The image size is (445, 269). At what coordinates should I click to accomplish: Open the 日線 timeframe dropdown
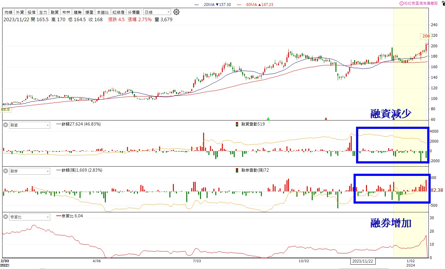(x=157, y=12)
